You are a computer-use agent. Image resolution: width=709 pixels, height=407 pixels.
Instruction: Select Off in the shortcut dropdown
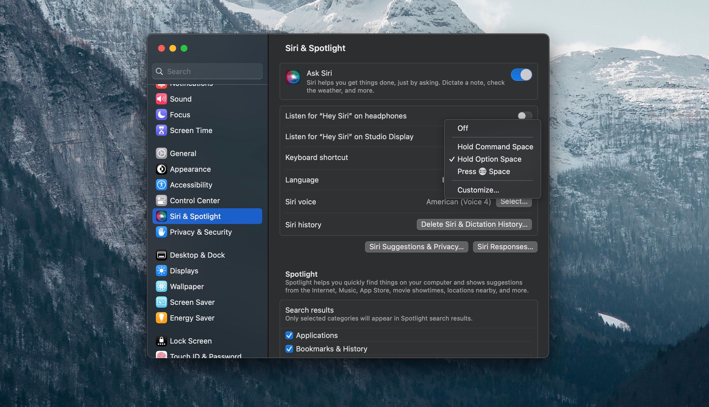coord(462,128)
